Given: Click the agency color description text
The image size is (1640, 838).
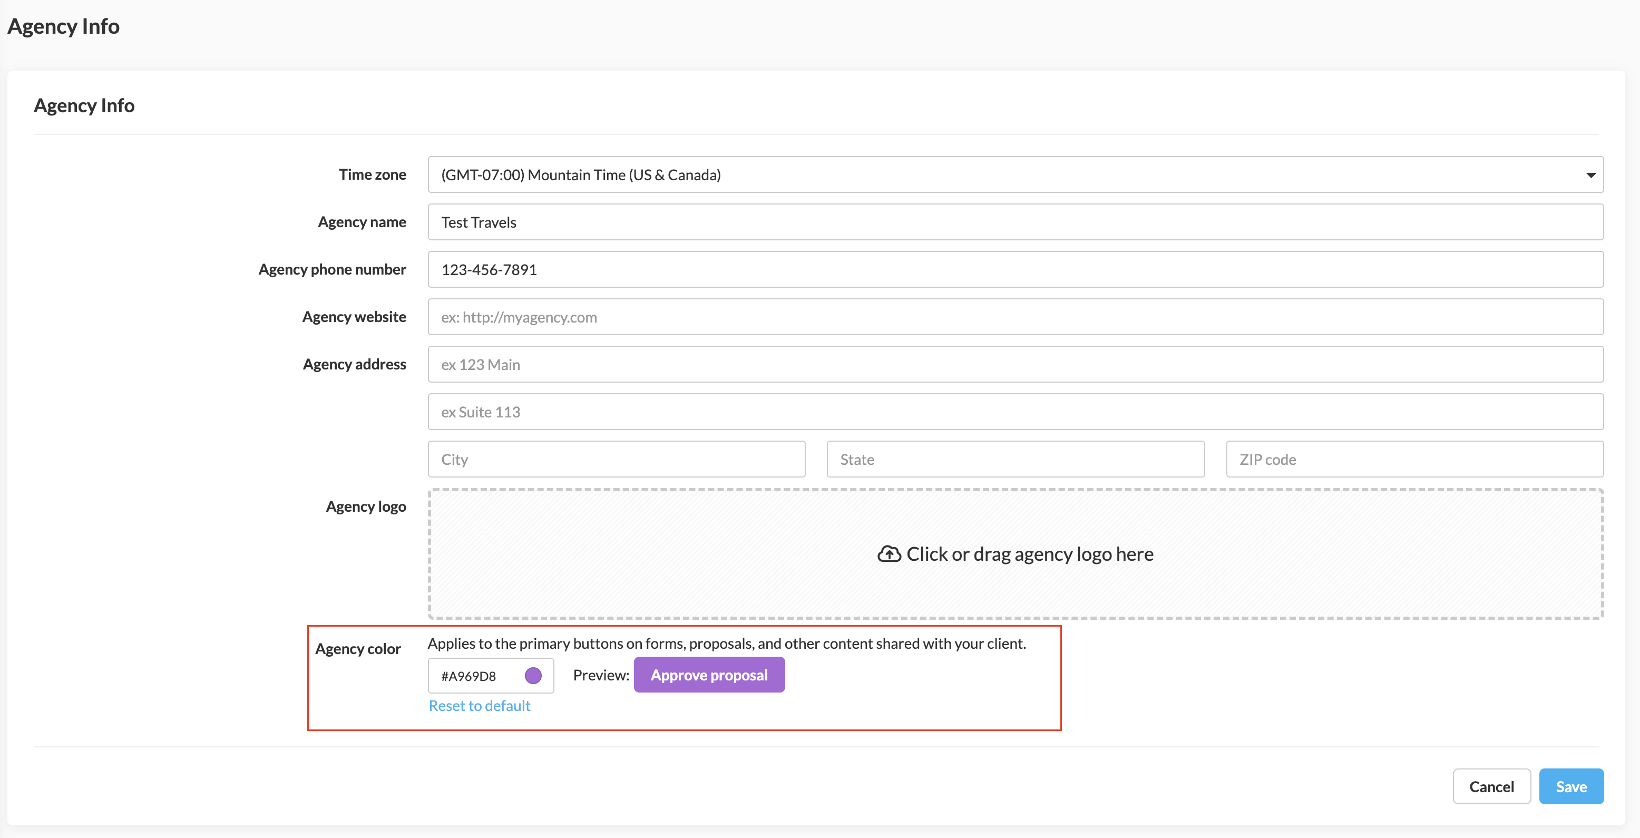Looking at the screenshot, I should (726, 643).
